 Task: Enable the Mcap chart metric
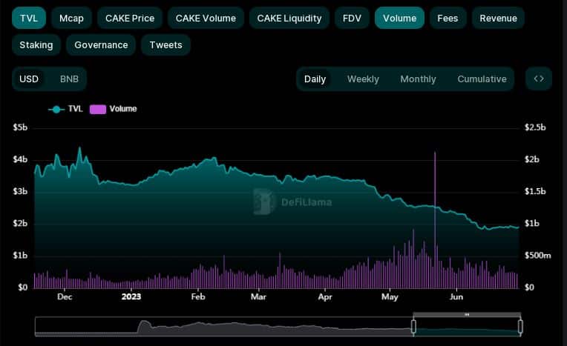tap(71, 18)
